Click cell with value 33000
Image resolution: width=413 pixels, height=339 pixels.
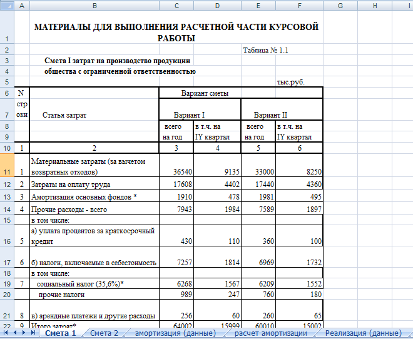point(258,165)
